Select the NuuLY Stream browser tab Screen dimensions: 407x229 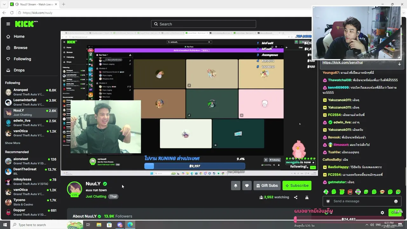(x=33, y=4)
